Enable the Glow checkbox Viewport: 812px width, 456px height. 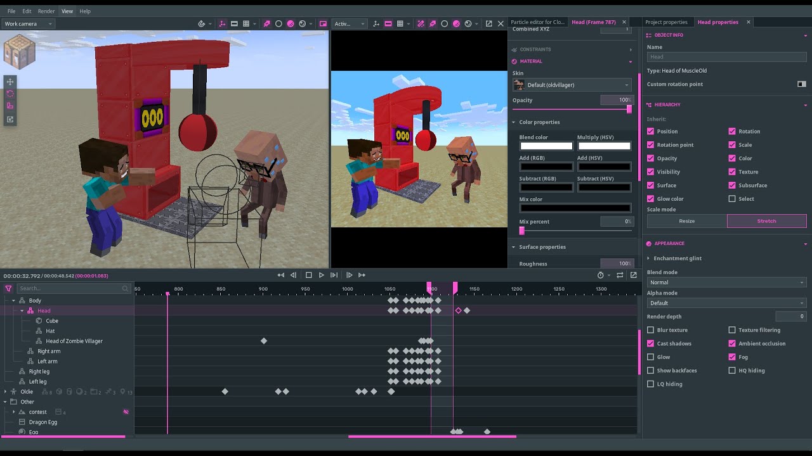pos(650,357)
